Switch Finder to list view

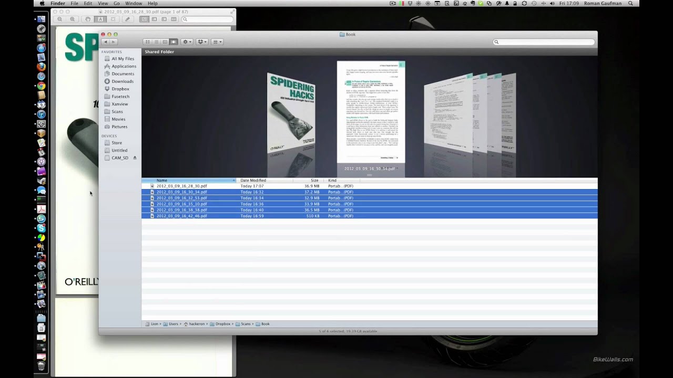tap(156, 41)
